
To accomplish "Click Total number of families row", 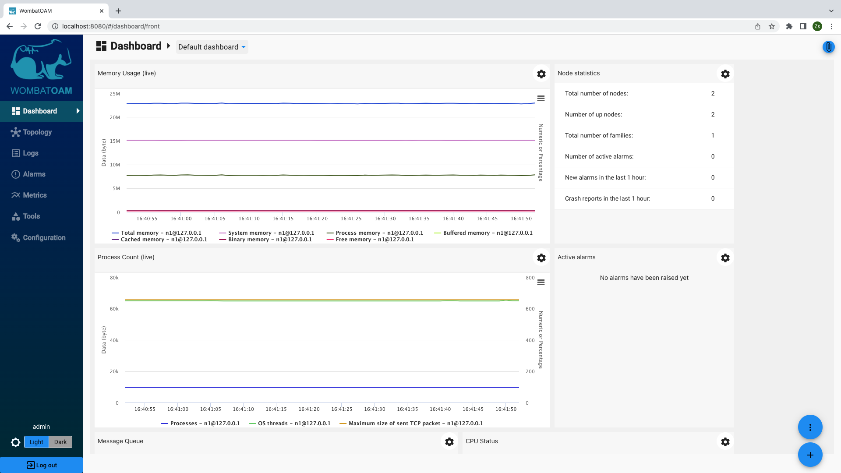I will point(644,136).
